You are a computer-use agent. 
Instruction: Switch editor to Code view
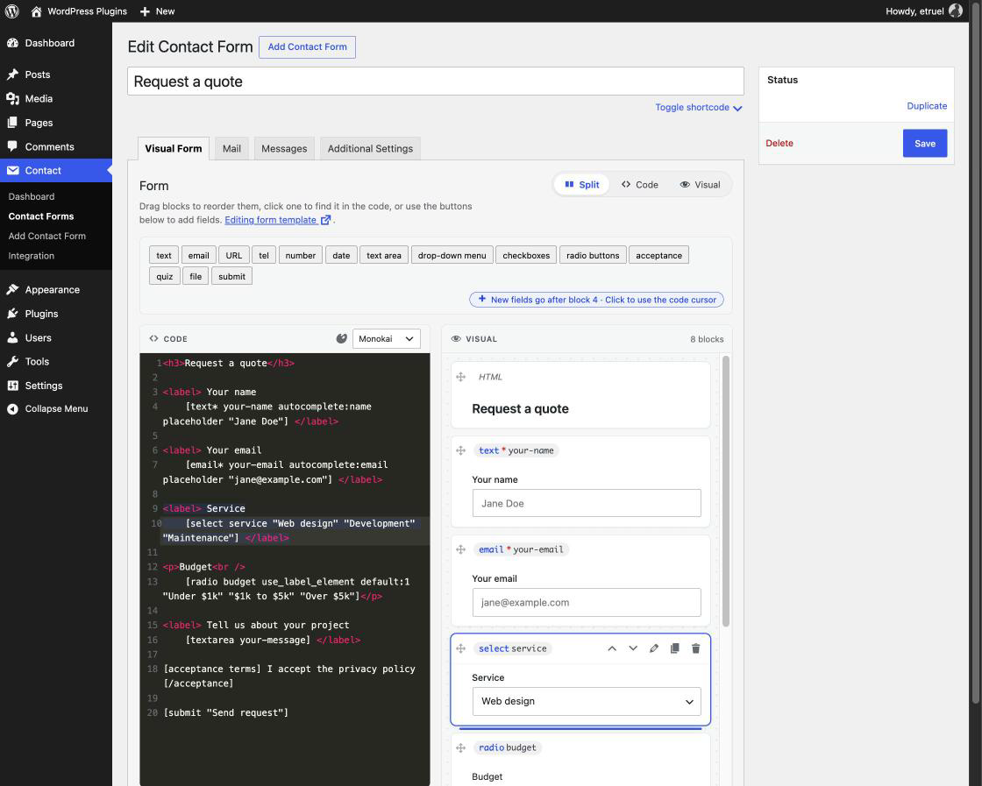[639, 185]
